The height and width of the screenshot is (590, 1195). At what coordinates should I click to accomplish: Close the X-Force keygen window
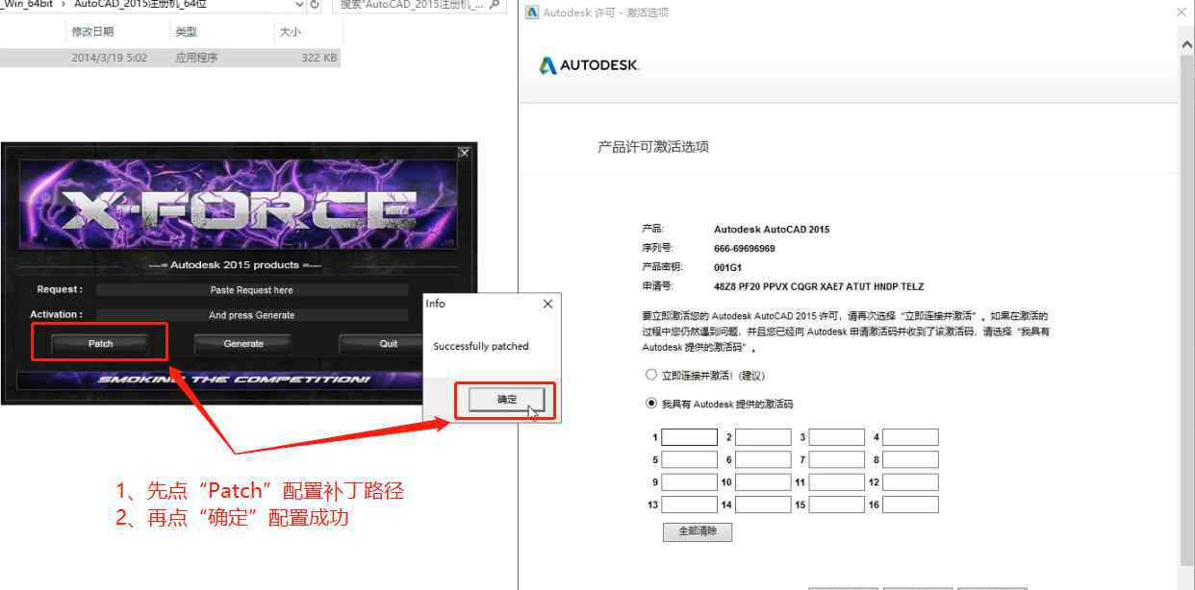coord(464,153)
